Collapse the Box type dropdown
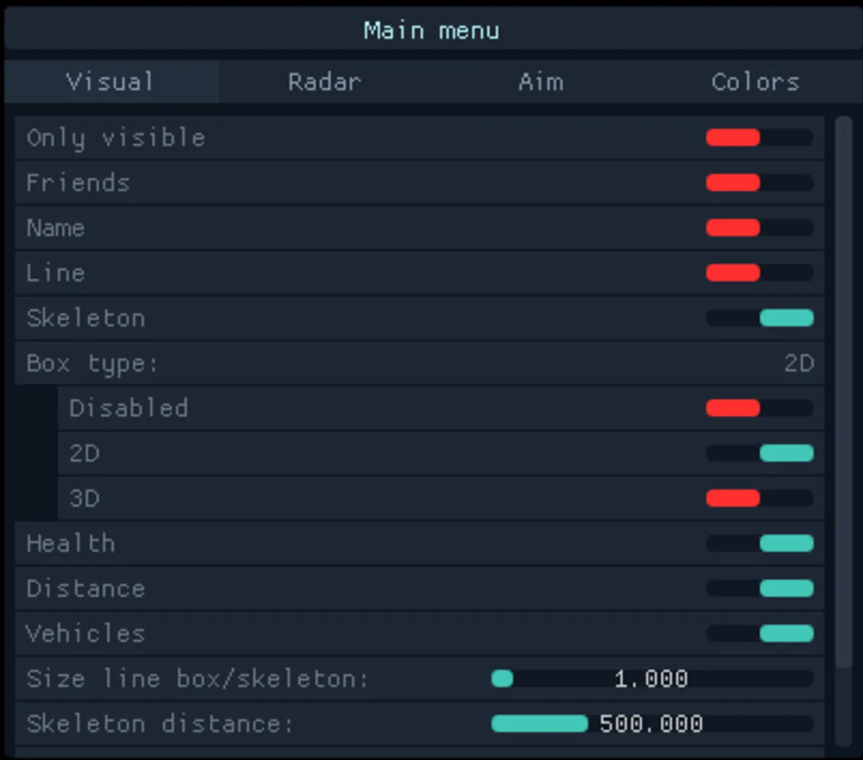Viewport: 863px width, 760px height. point(420,363)
